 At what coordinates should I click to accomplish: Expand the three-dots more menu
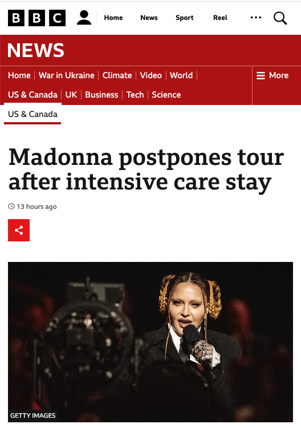[256, 18]
